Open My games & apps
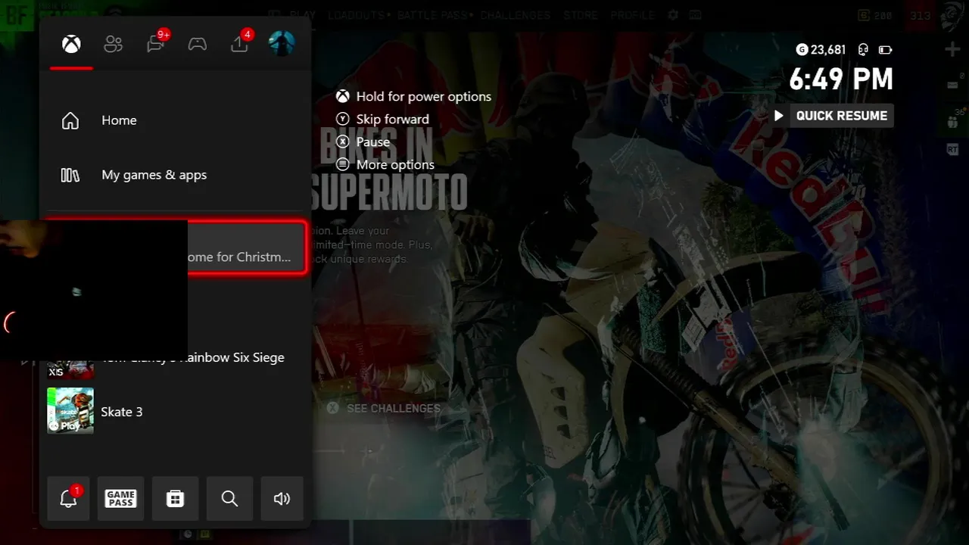The image size is (969, 545). pyautogui.click(x=175, y=175)
